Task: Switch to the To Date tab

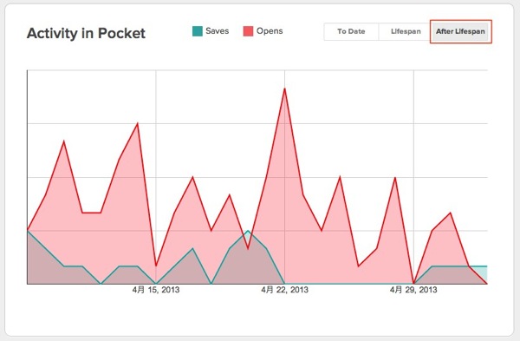Action: (x=351, y=31)
